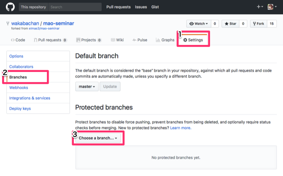The height and width of the screenshot is (176, 283).
Task: Open the Learn more link
Action: [x=180, y=128]
